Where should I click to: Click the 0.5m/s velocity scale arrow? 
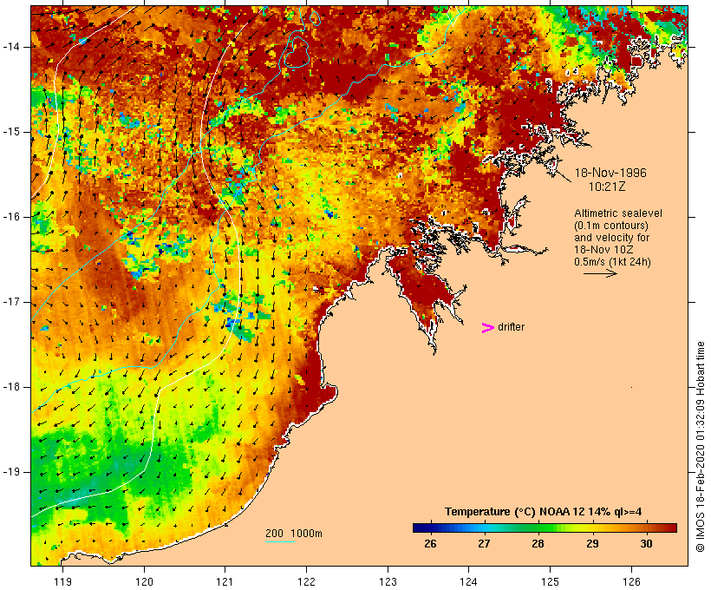click(x=600, y=273)
